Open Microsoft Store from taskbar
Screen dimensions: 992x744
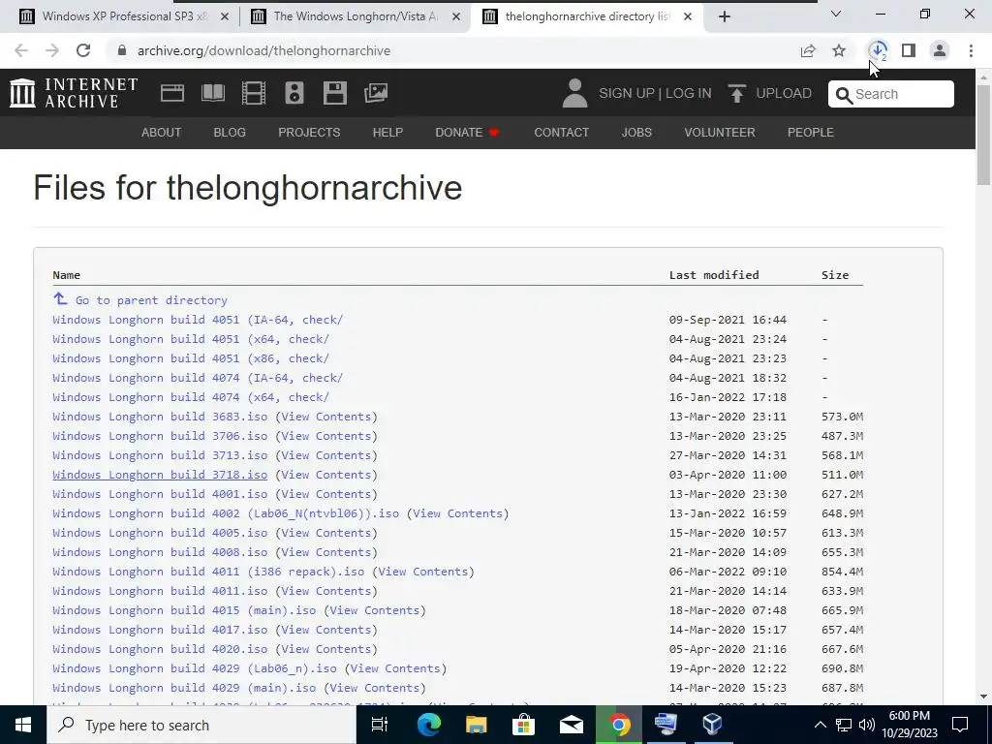pyautogui.click(x=523, y=725)
